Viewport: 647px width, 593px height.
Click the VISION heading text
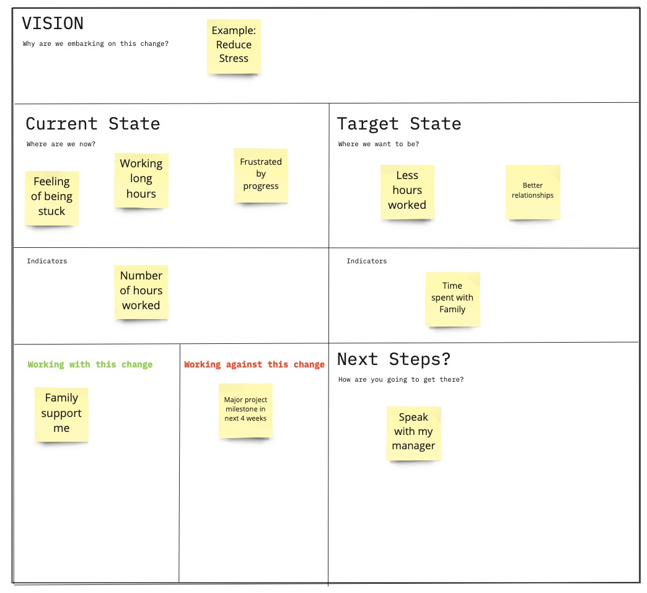[53, 24]
